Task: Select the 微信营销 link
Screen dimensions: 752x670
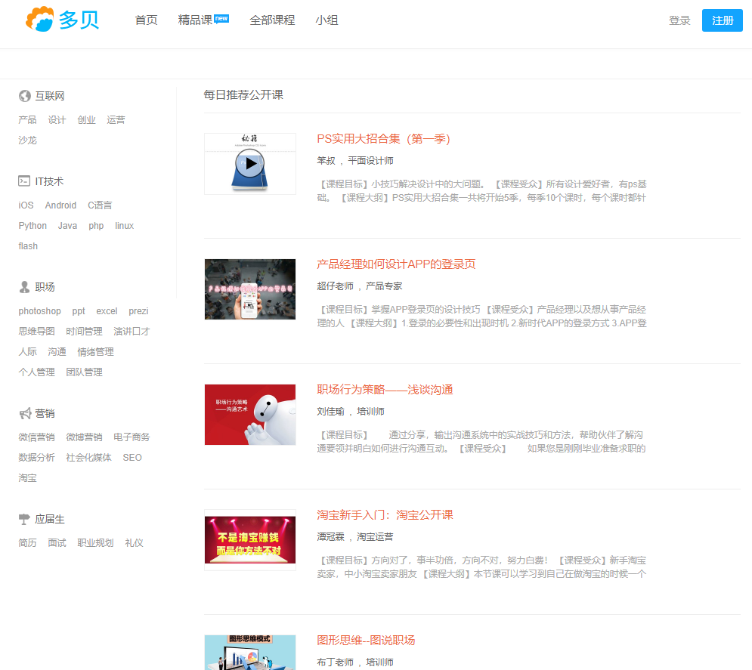Action: tap(36, 437)
